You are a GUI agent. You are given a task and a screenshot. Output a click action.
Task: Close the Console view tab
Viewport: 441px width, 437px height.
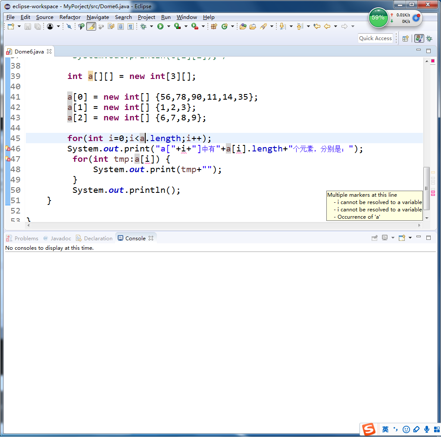pos(151,238)
